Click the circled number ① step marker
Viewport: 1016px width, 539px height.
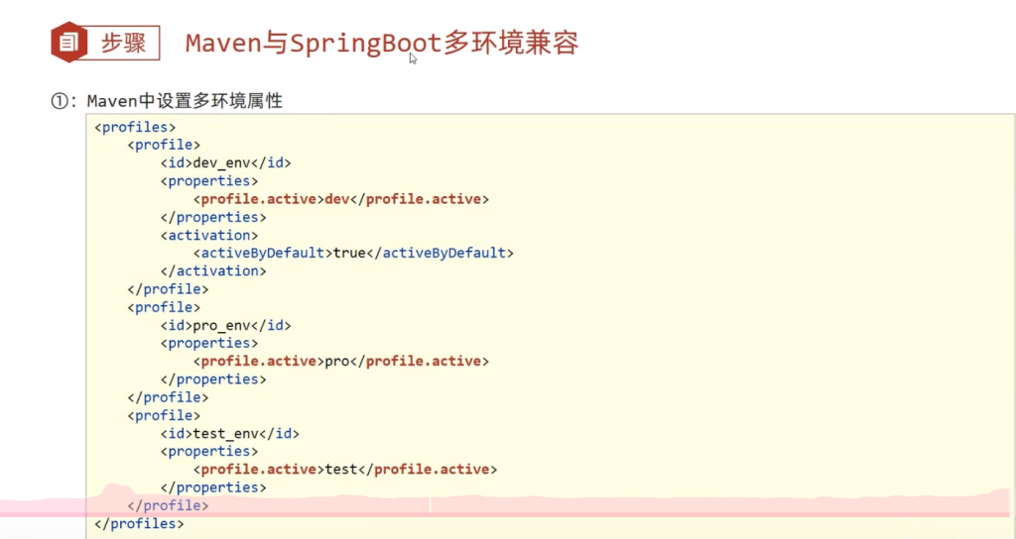coord(59,101)
